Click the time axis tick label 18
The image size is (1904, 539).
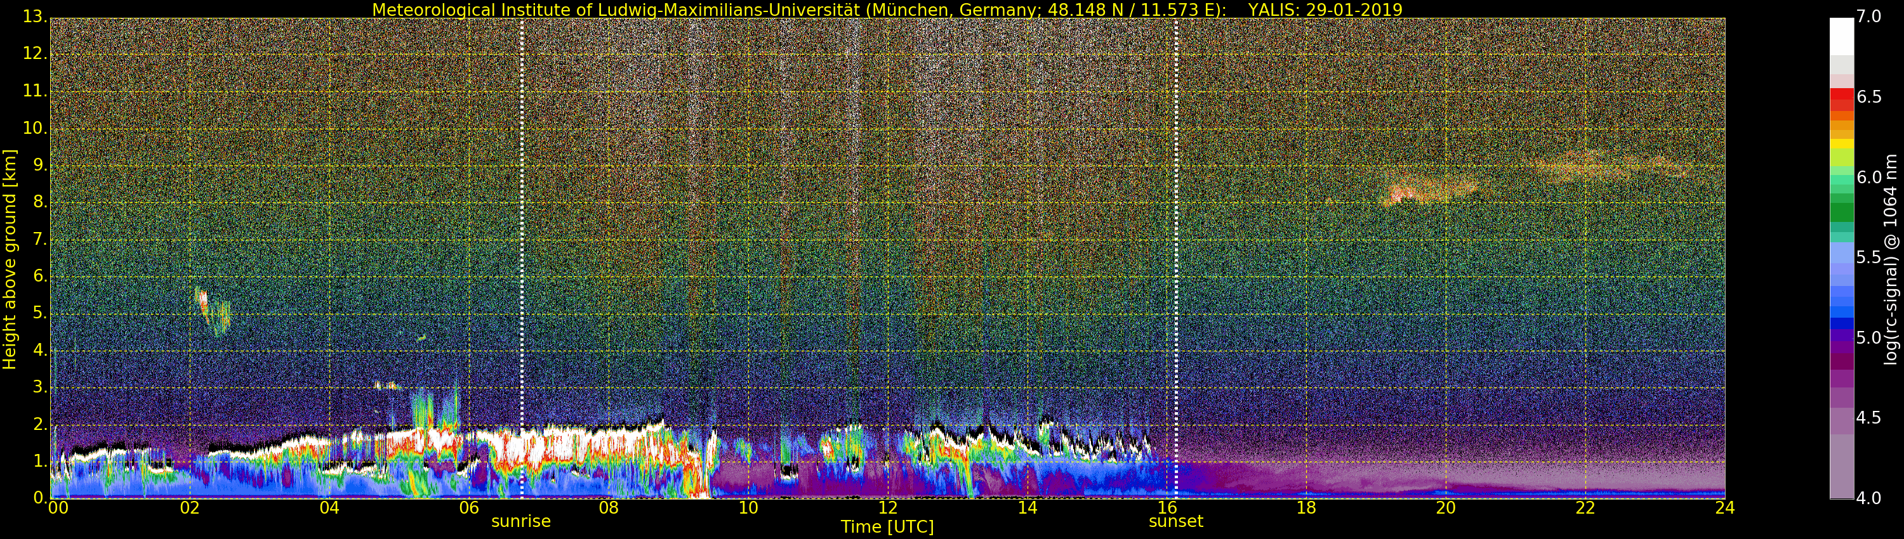[1306, 508]
